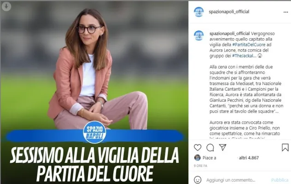Share post via paper plane icon
Screen dimensions: 291x184
tap(222, 147)
